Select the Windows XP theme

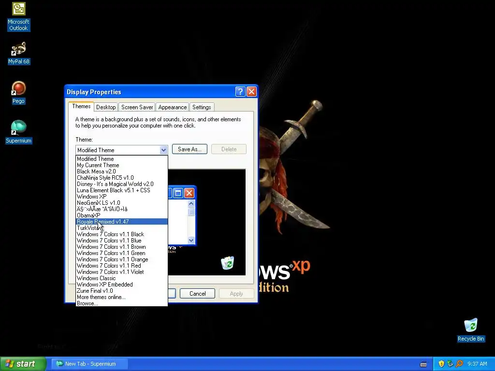[x=121, y=197]
